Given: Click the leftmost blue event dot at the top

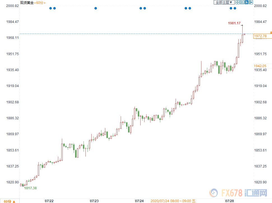Looking at the screenshot, I should (50, 8).
